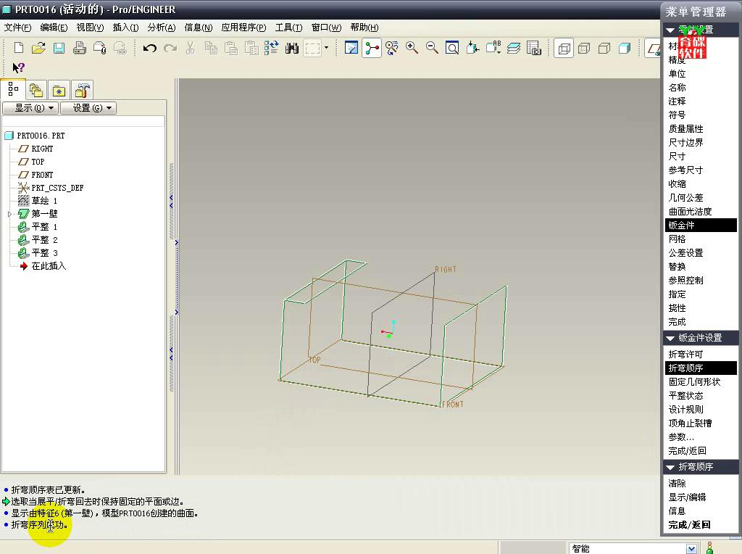Click the regenerate model icon
The image size is (742, 554).
pos(271,48)
